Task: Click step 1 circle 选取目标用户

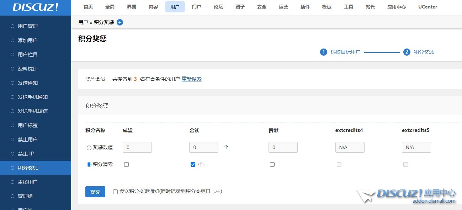Action: tap(323, 52)
